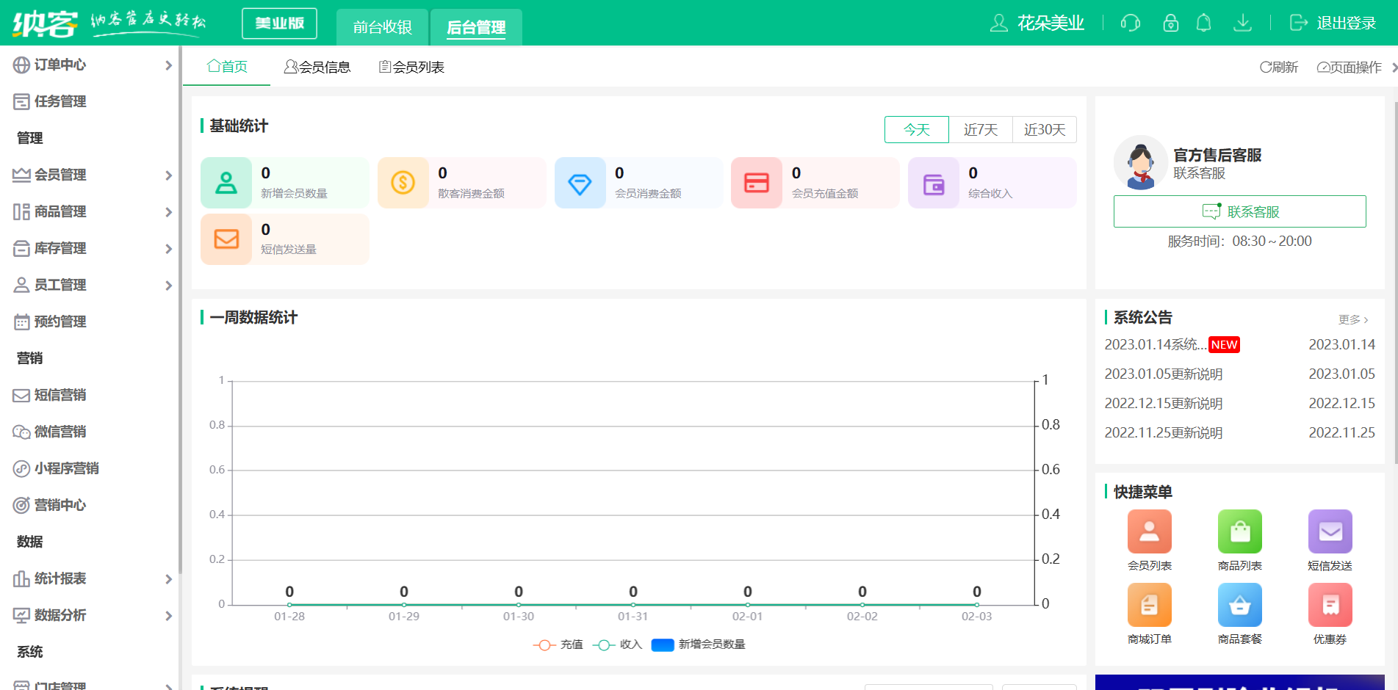Click the download icon in header
This screenshot has width=1398, height=690.
[1242, 23]
